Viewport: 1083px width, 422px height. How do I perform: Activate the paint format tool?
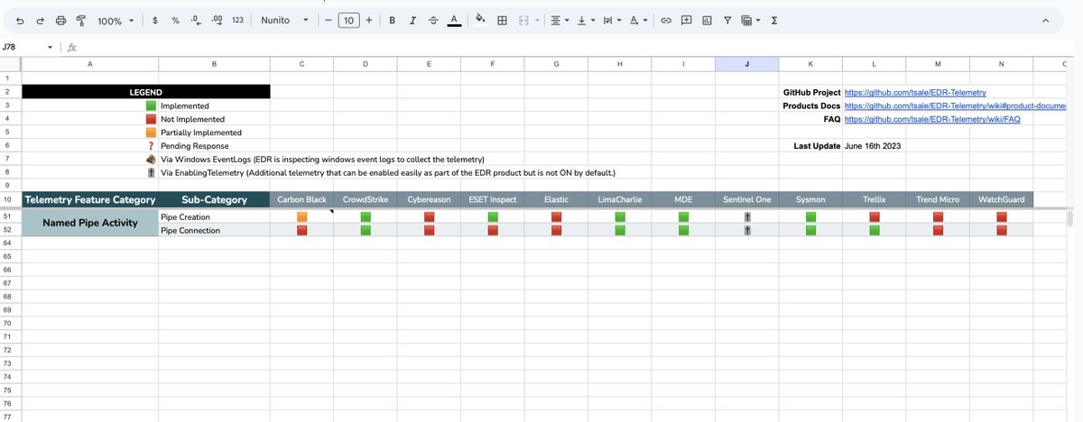[x=80, y=20]
